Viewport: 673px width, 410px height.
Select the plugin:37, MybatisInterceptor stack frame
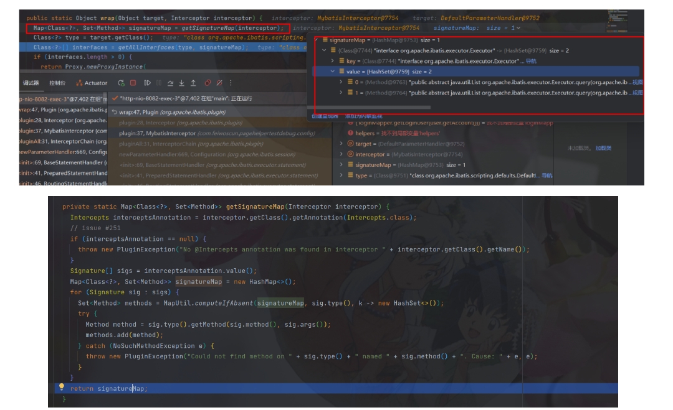157,133
